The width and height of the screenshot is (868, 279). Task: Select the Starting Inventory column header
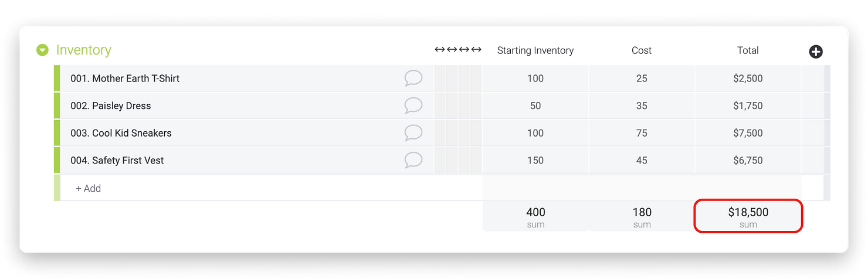(x=535, y=50)
